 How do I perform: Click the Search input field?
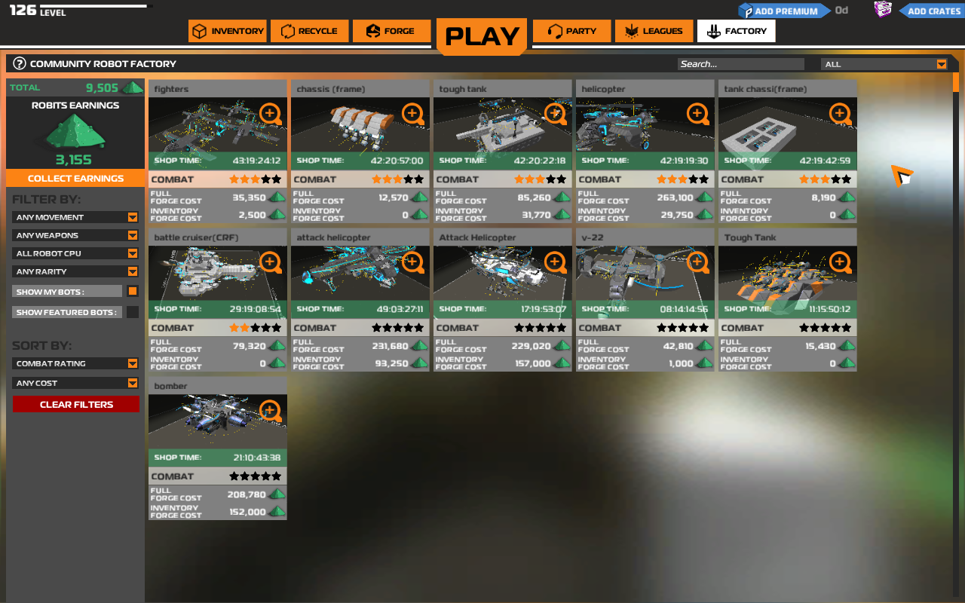pyautogui.click(x=741, y=64)
